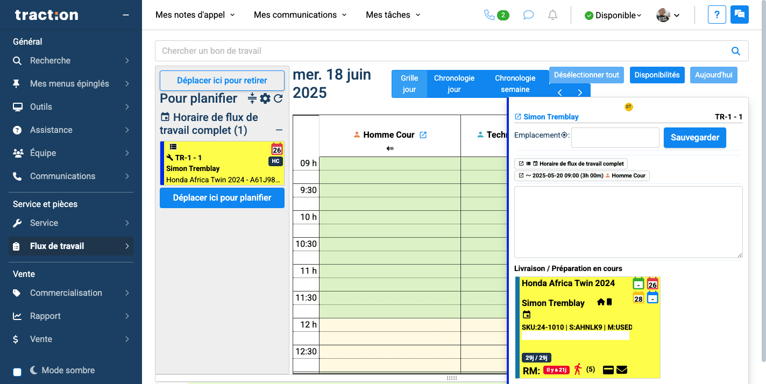Click the HC badge on TR-1 card
The image size is (766, 384).
click(x=275, y=161)
